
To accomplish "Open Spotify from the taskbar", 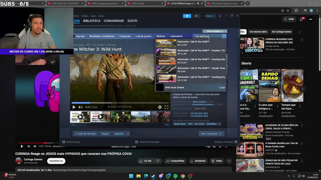I will (175, 176).
